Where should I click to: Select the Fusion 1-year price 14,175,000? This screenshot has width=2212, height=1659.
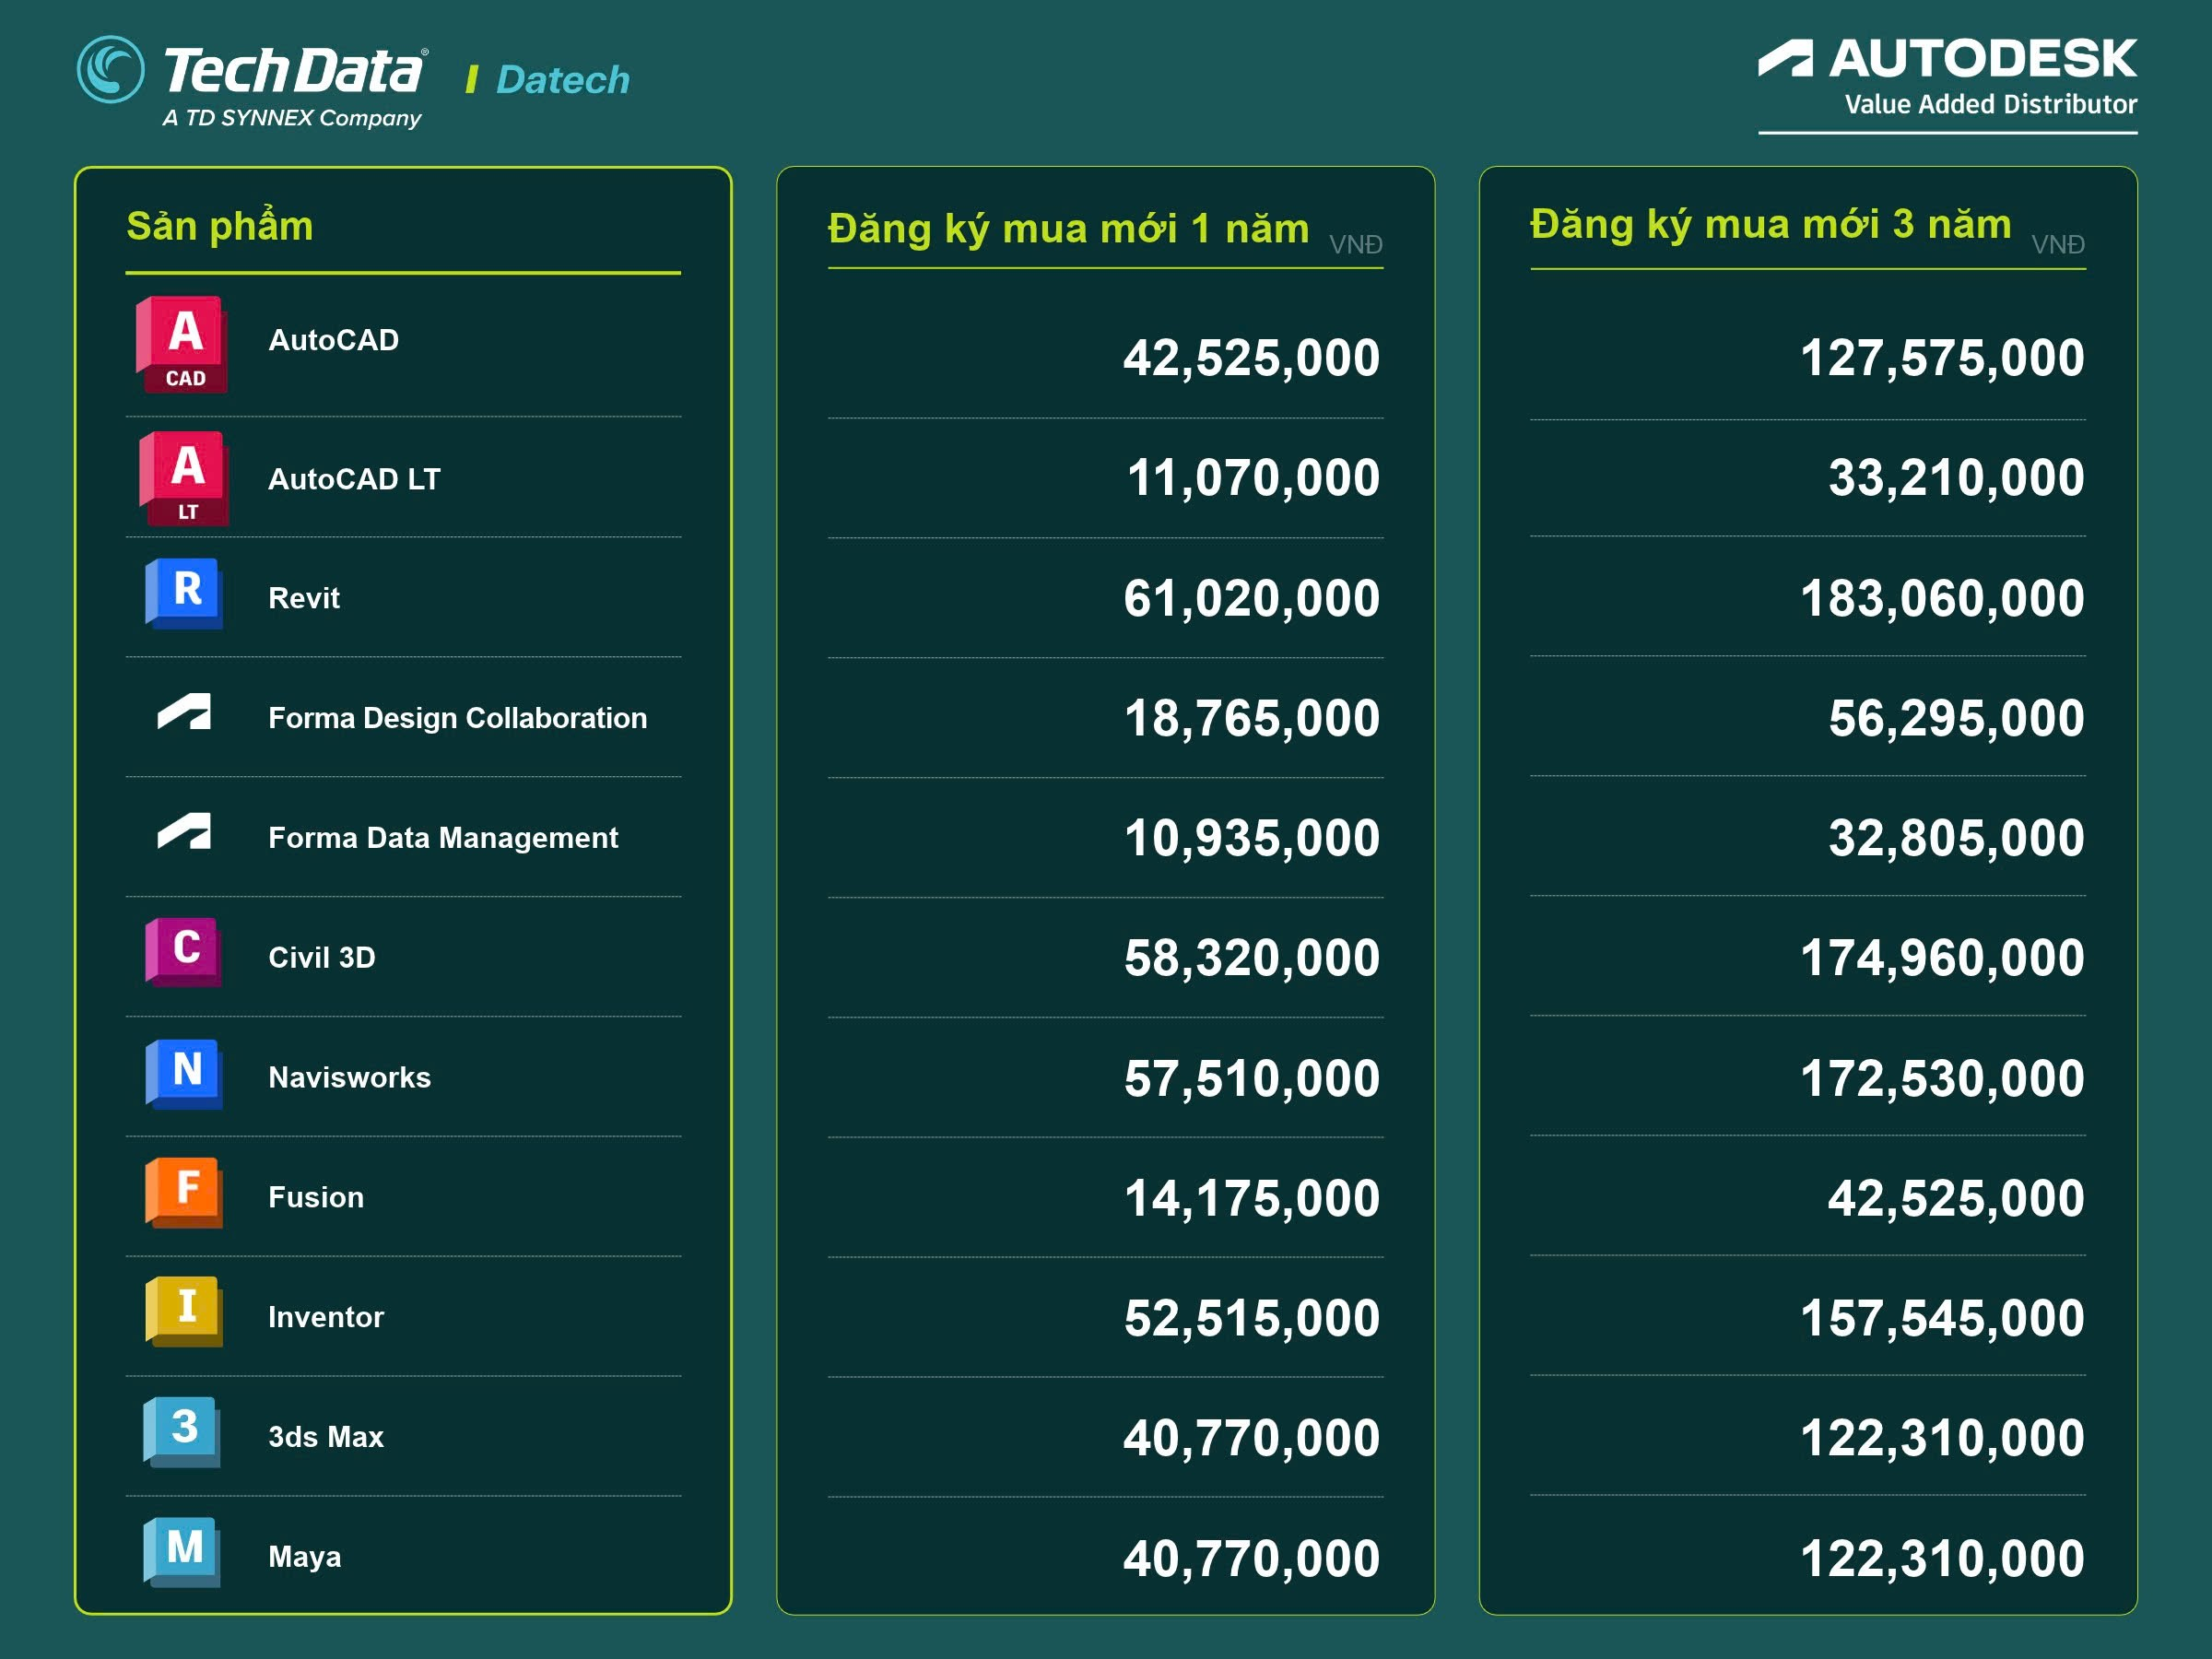pos(1252,1198)
